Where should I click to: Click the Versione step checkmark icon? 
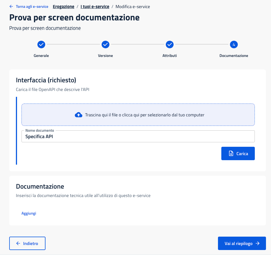(105, 44)
